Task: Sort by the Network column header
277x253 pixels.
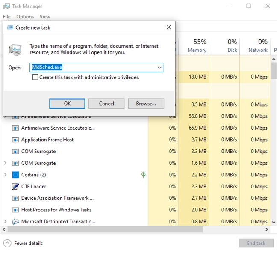Action: [255, 46]
